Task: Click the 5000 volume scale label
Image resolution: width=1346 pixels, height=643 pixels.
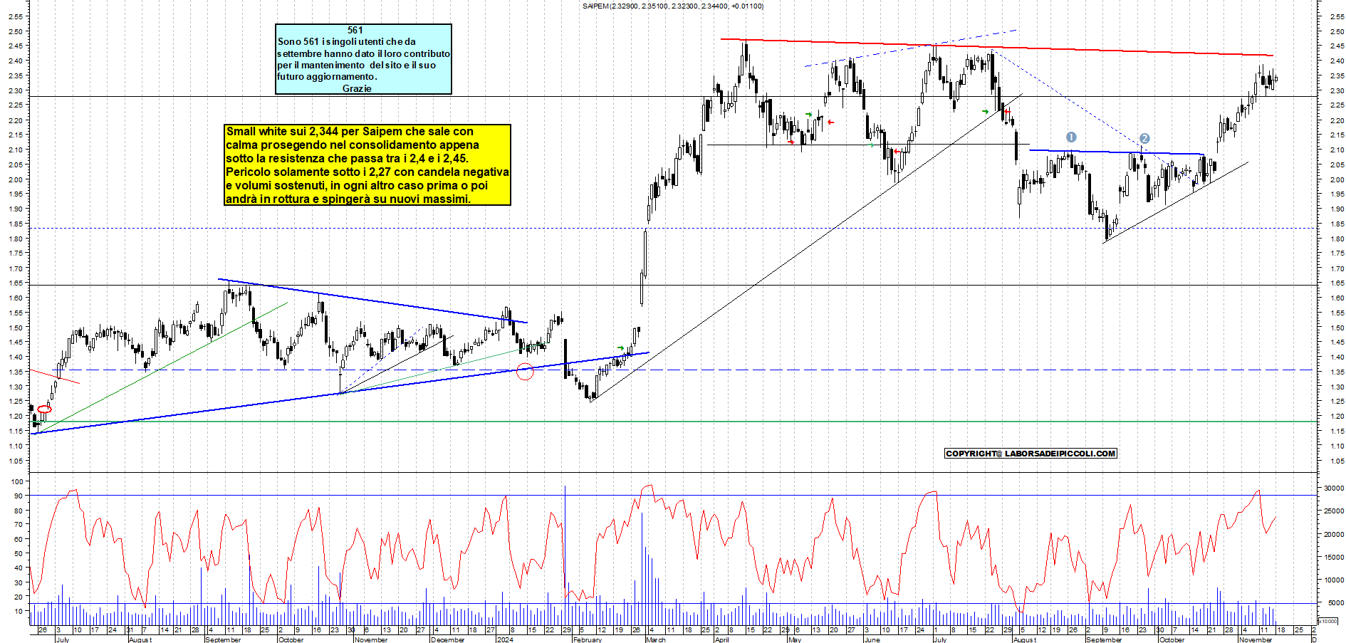Action: coord(1335,603)
